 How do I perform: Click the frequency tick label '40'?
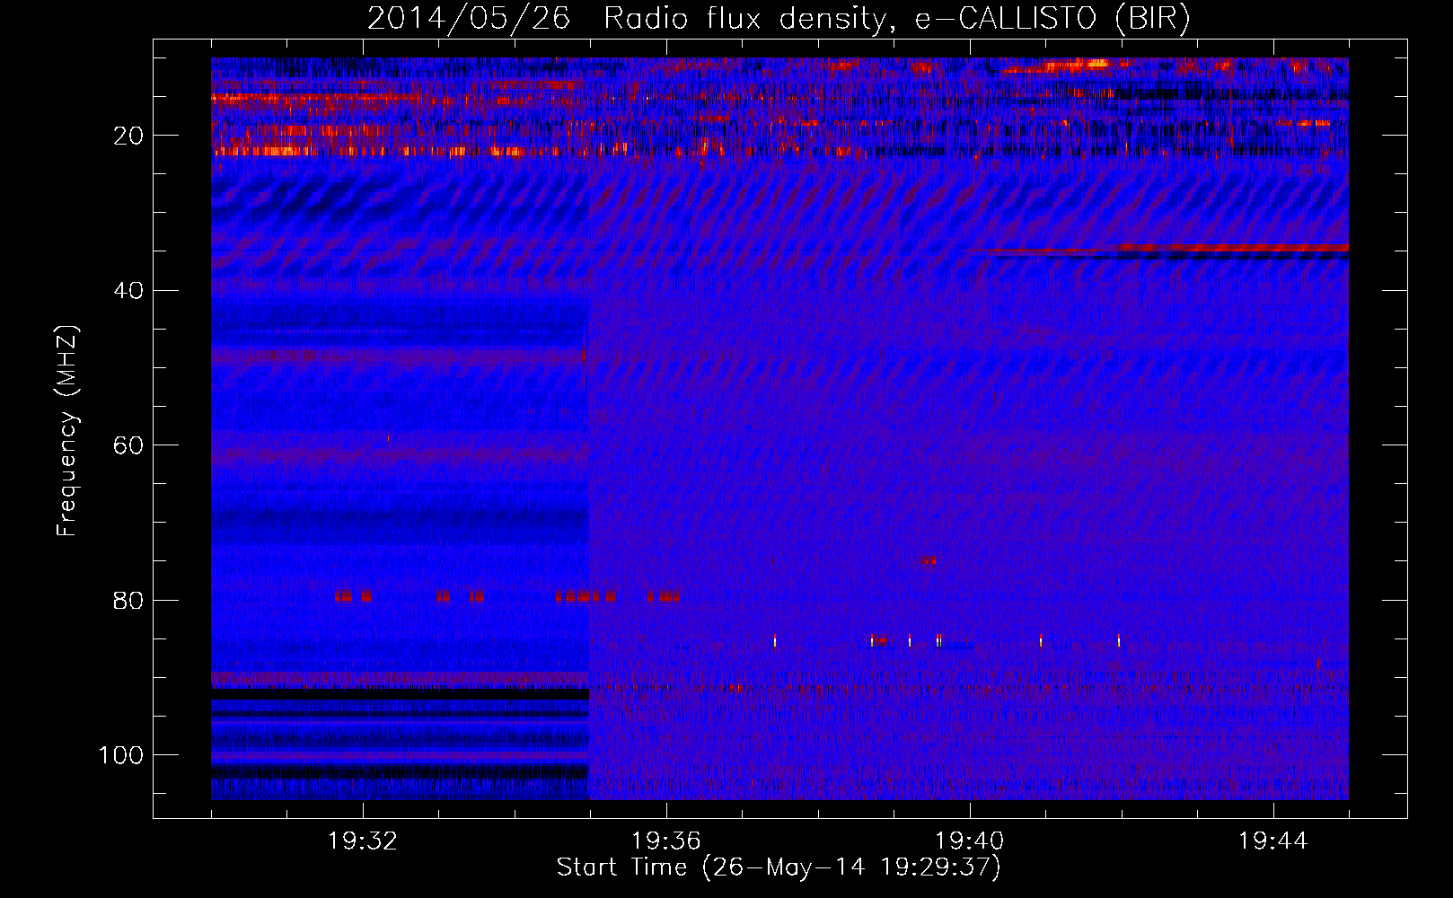pyautogui.click(x=129, y=291)
